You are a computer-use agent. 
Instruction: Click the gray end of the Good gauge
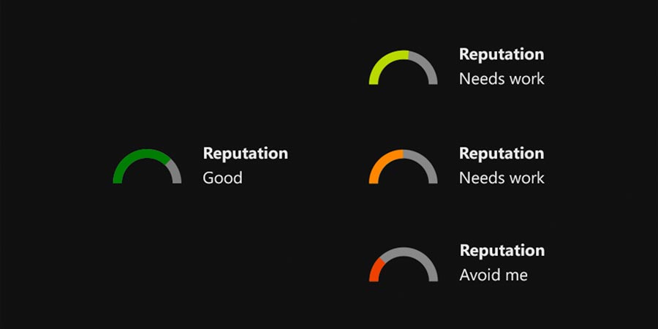175,173
